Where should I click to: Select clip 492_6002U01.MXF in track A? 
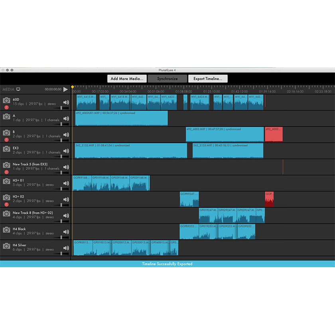click(x=121, y=118)
